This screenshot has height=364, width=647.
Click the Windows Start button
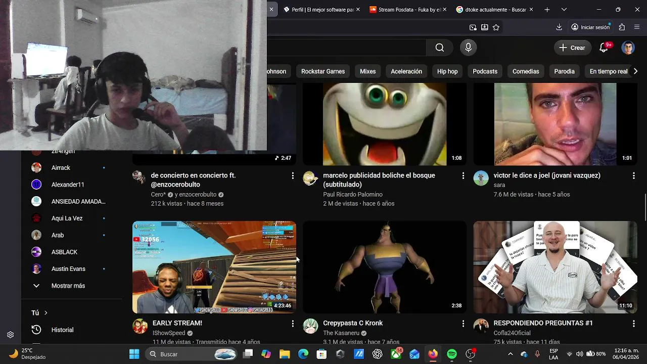click(x=134, y=354)
